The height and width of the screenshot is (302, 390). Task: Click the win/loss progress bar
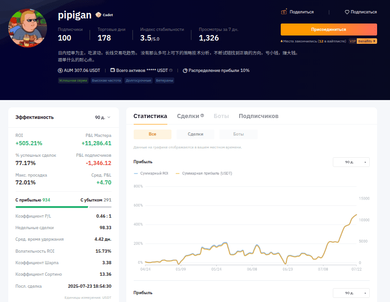(x=64, y=207)
